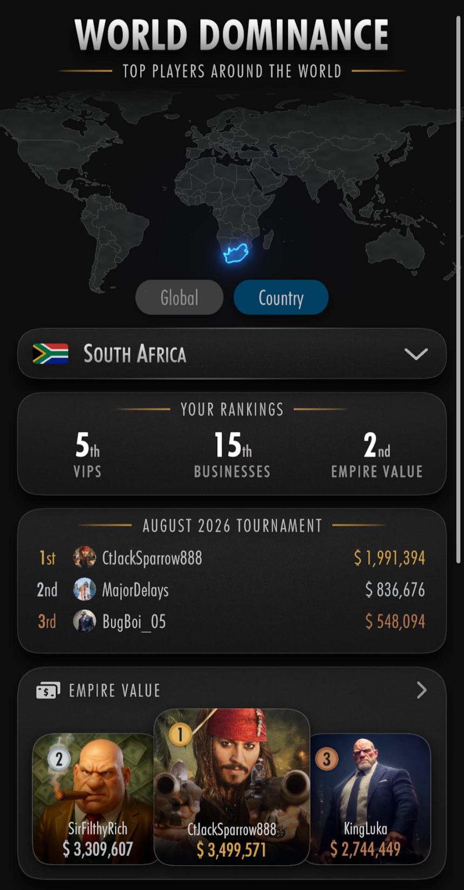View the CtJackSparrow888 first-place card
Viewport: 464px width, 890px height.
(232, 787)
